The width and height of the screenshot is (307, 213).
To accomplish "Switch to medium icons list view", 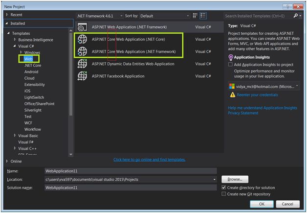I will 203,16.
